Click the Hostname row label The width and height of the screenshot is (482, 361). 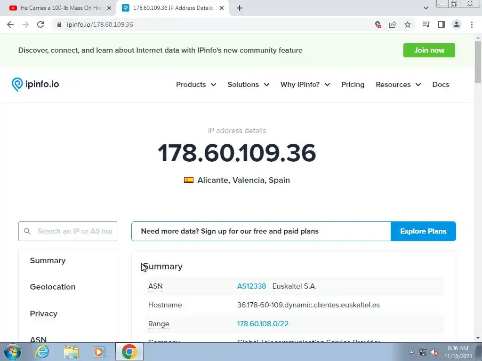coord(165,305)
